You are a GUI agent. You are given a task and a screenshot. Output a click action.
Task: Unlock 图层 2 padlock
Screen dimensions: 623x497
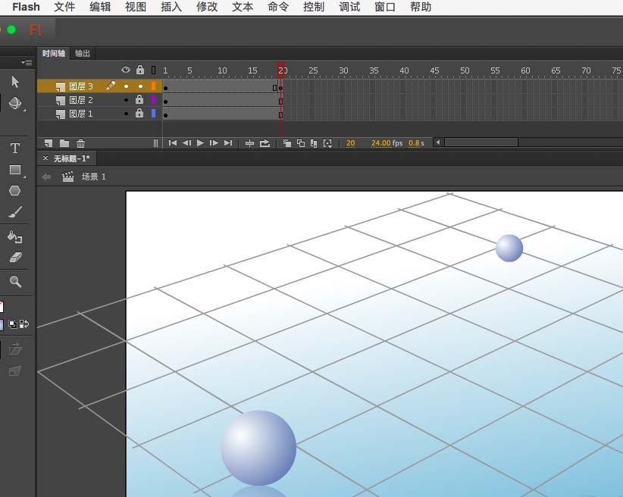(139, 99)
